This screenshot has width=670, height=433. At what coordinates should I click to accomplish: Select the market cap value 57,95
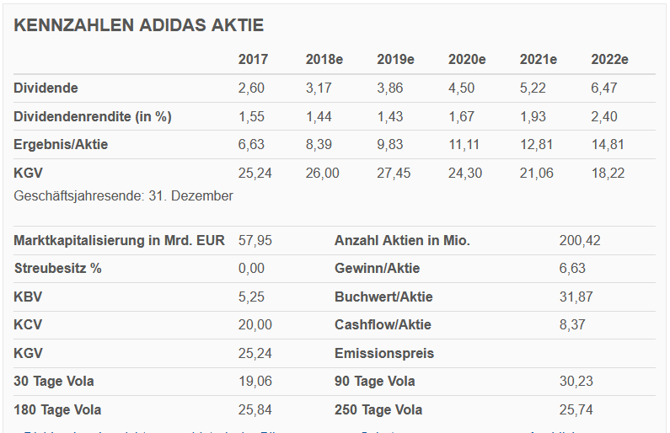click(x=255, y=240)
